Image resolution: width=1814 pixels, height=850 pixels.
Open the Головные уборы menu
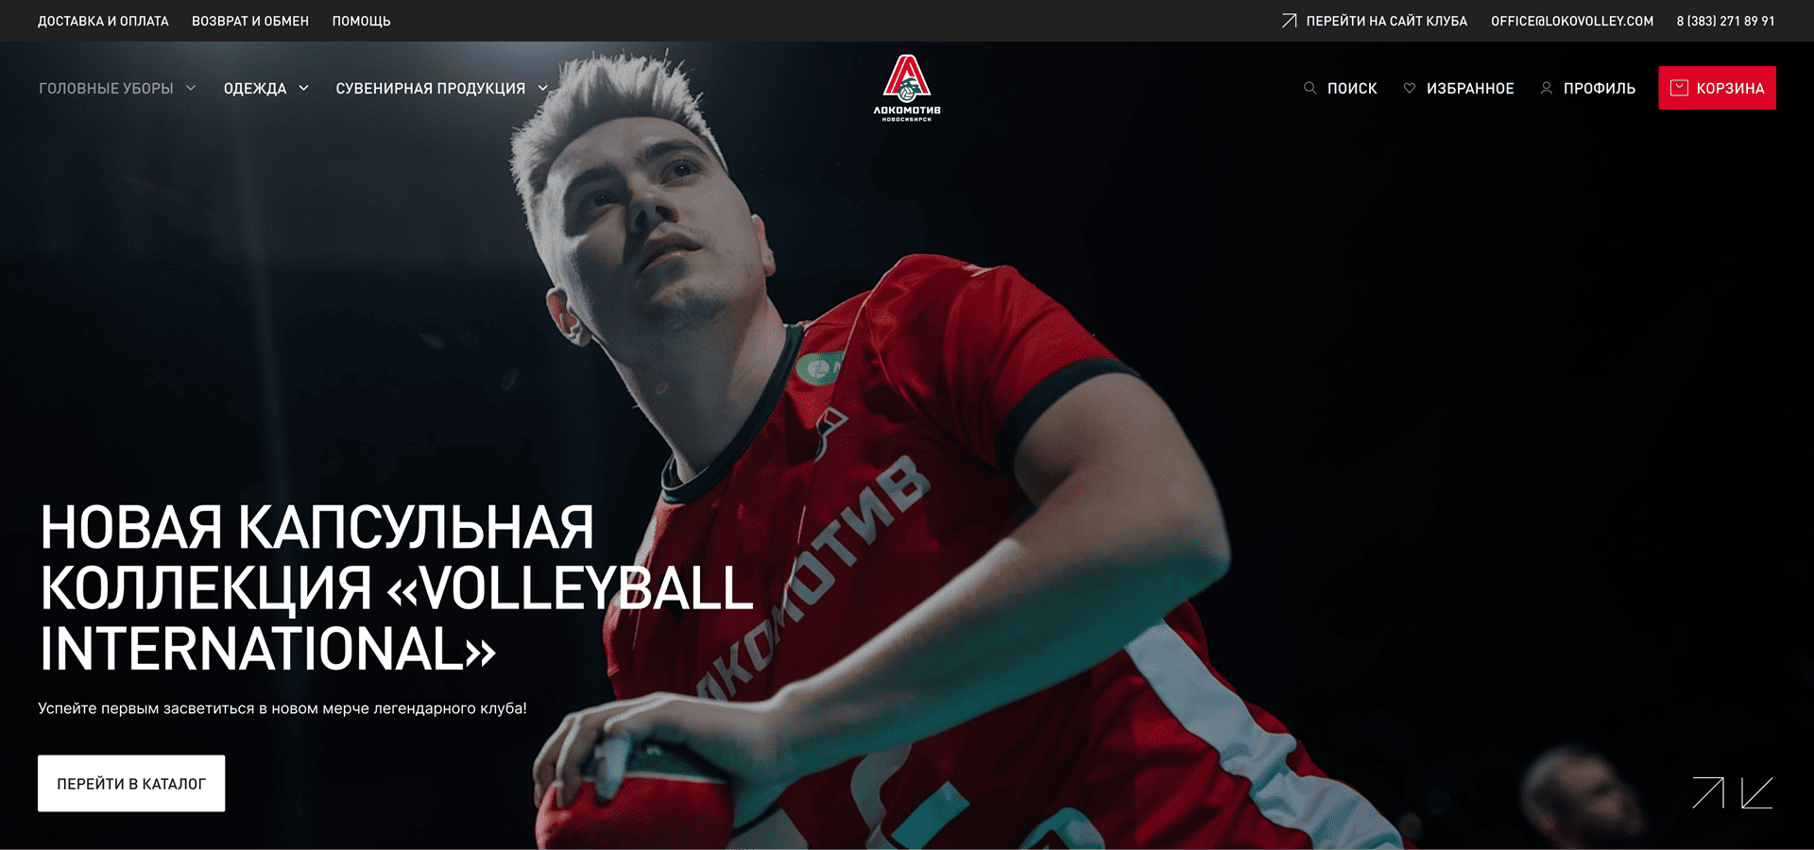106,88
